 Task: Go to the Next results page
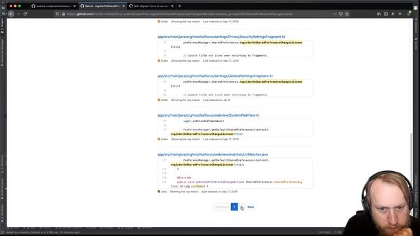click(x=251, y=207)
